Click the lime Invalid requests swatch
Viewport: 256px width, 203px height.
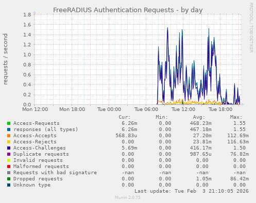9,160
